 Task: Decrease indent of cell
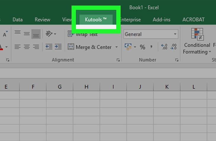coord(49,47)
